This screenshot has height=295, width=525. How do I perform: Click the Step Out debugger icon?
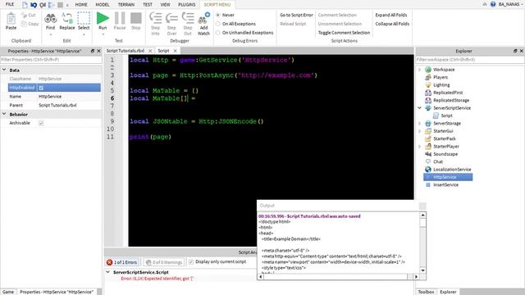(x=188, y=18)
